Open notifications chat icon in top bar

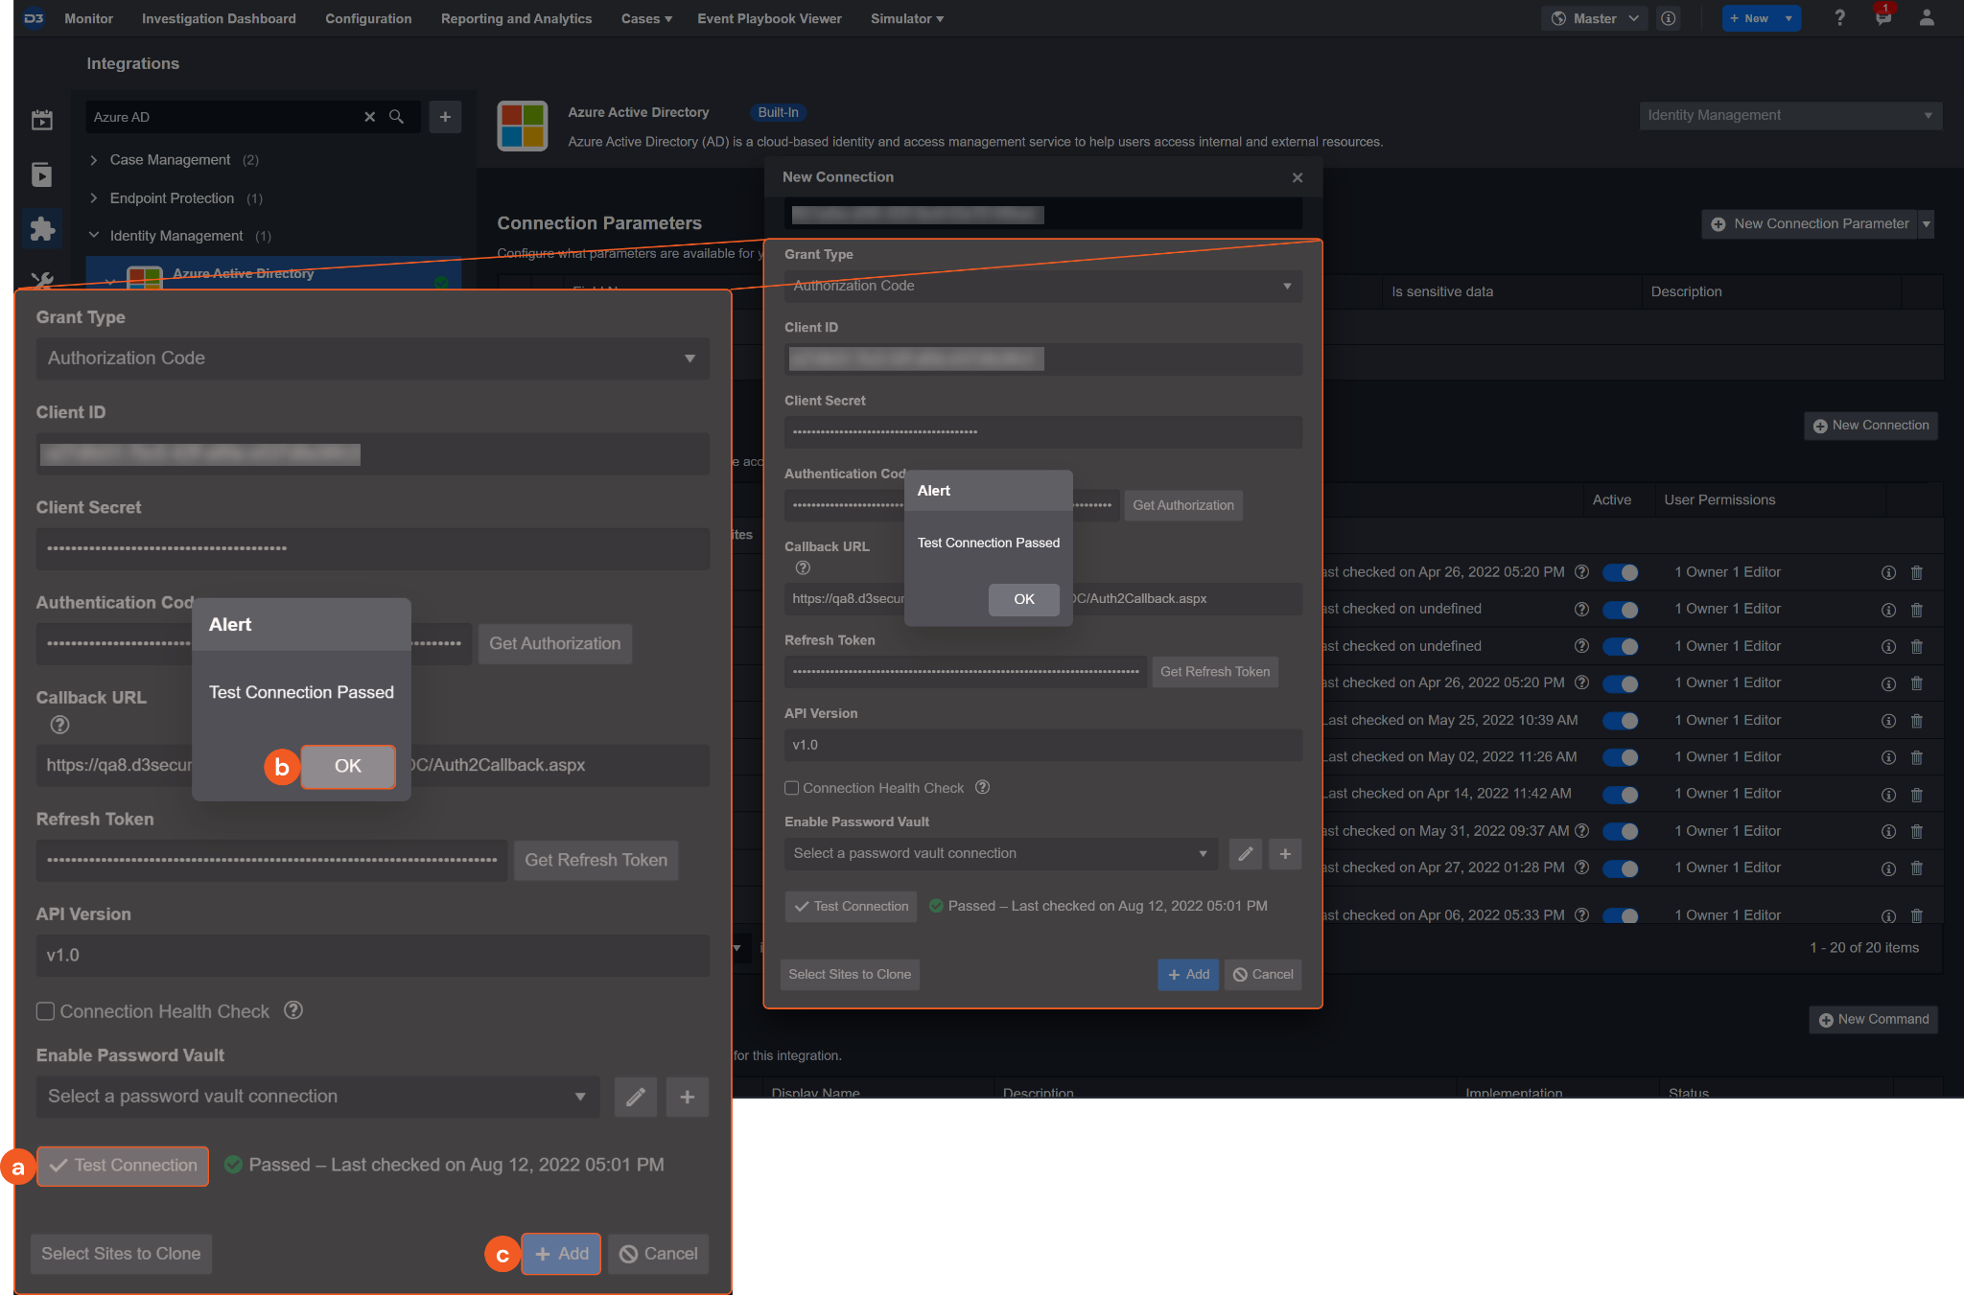pos(1883,18)
